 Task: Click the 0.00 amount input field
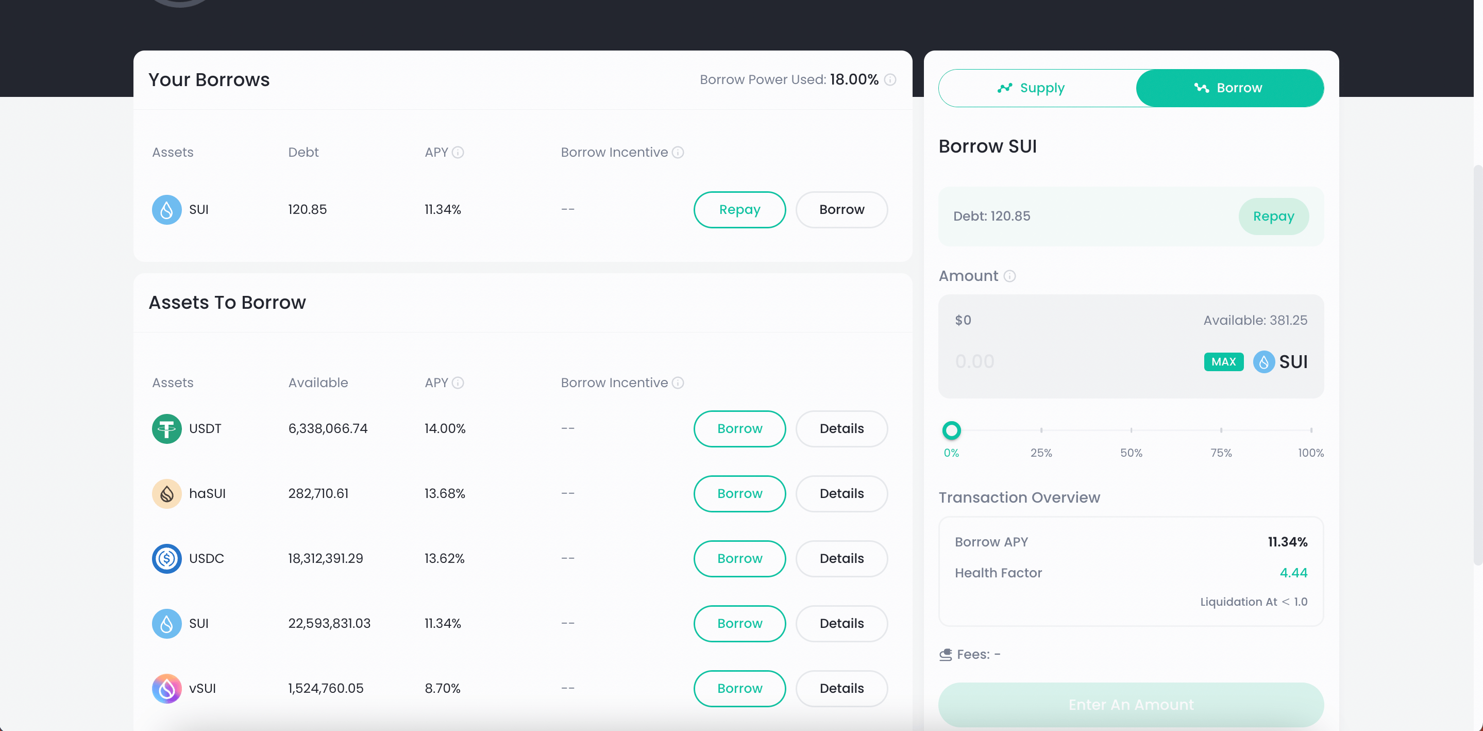[1065, 361]
